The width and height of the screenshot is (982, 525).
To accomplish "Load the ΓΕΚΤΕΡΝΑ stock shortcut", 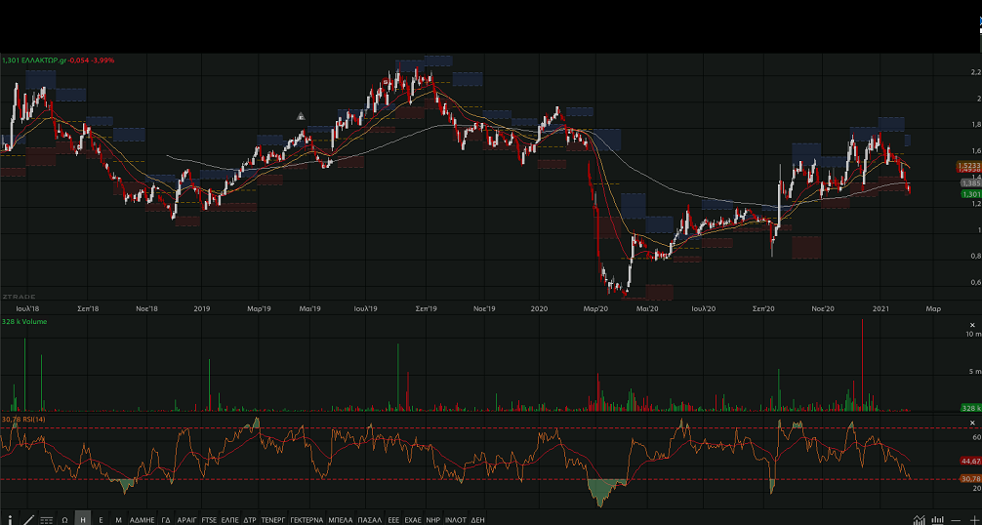I will 306,519.
